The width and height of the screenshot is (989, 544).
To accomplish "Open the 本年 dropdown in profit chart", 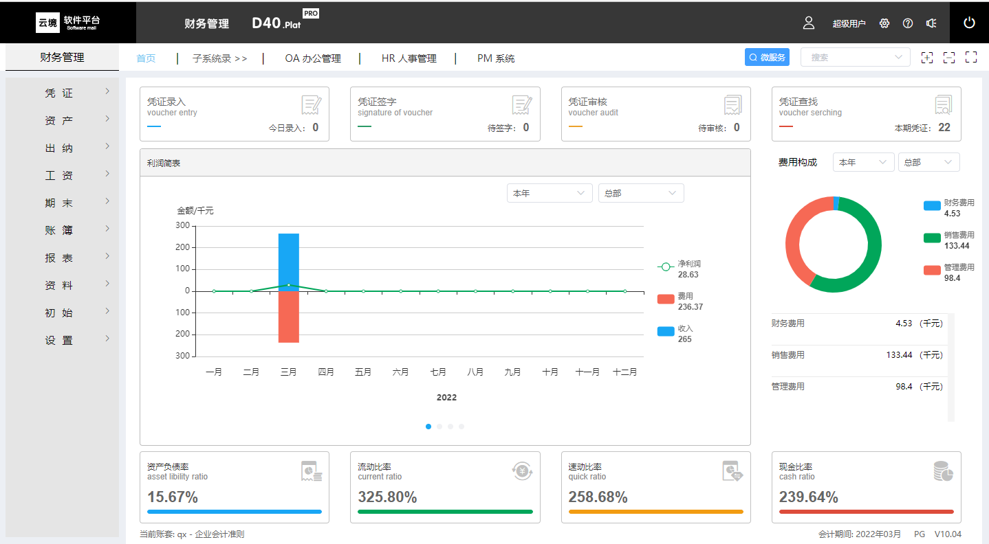I will (549, 194).
